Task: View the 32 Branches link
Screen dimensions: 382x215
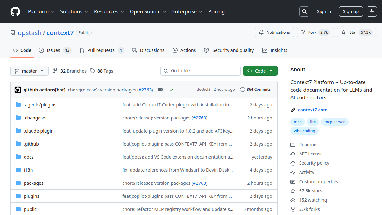Action: [70, 71]
